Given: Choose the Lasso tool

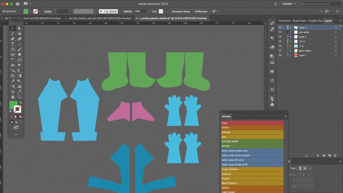Looking at the screenshot, I should (19, 34).
